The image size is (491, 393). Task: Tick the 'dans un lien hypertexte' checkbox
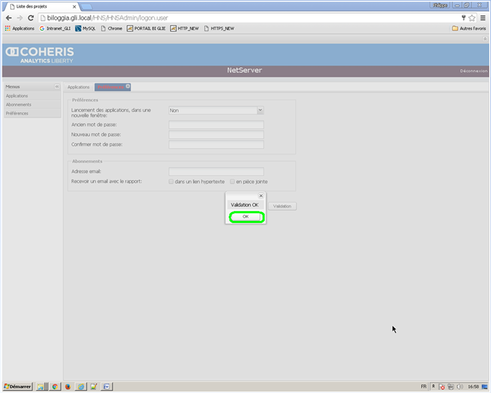[171, 182]
